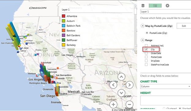
Task: Zoom in with the plus button
Action: pyautogui.click(x=113, y=105)
